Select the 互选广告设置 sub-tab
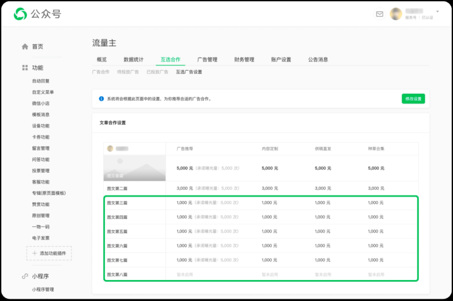 click(x=189, y=72)
